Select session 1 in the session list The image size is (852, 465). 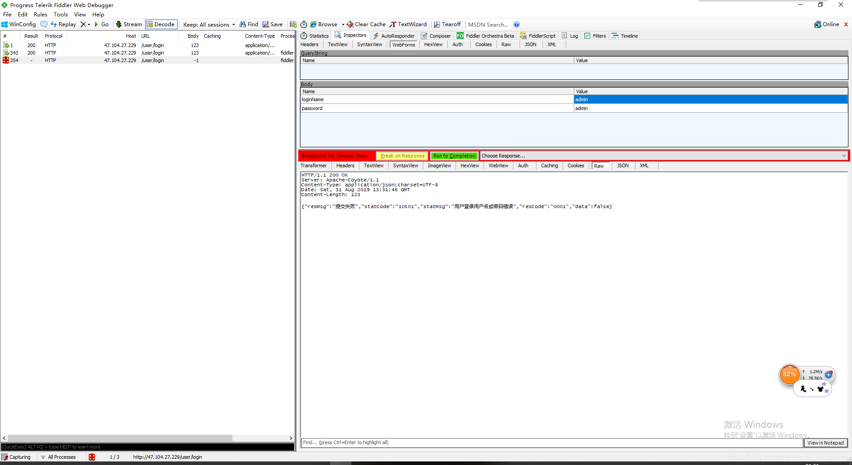tap(147, 45)
